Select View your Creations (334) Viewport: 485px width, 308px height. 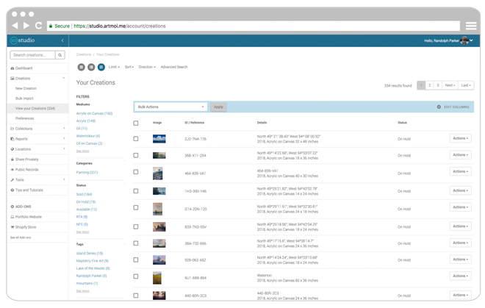pos(35,108)
